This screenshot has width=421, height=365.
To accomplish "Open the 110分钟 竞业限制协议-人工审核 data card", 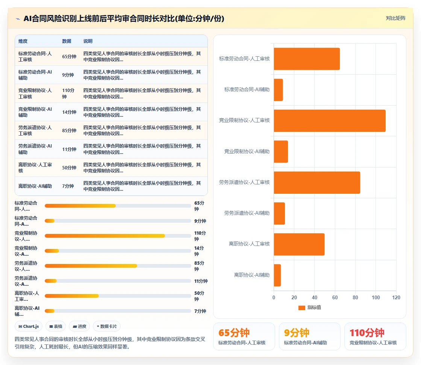I will pos(375,336).
